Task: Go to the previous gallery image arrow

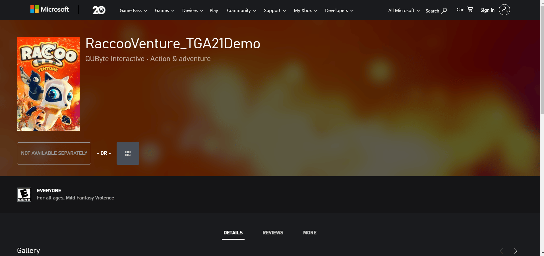Action: pyautogui.click(x=502, y=251)
